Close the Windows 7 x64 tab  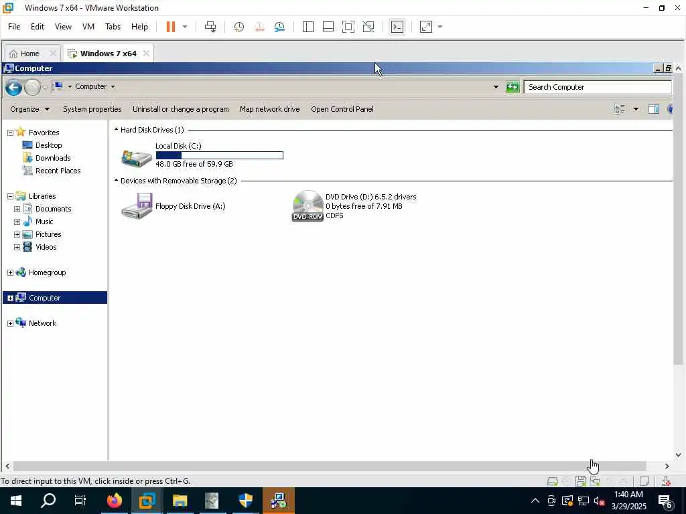pyautogui.click(x=146, y=54)
